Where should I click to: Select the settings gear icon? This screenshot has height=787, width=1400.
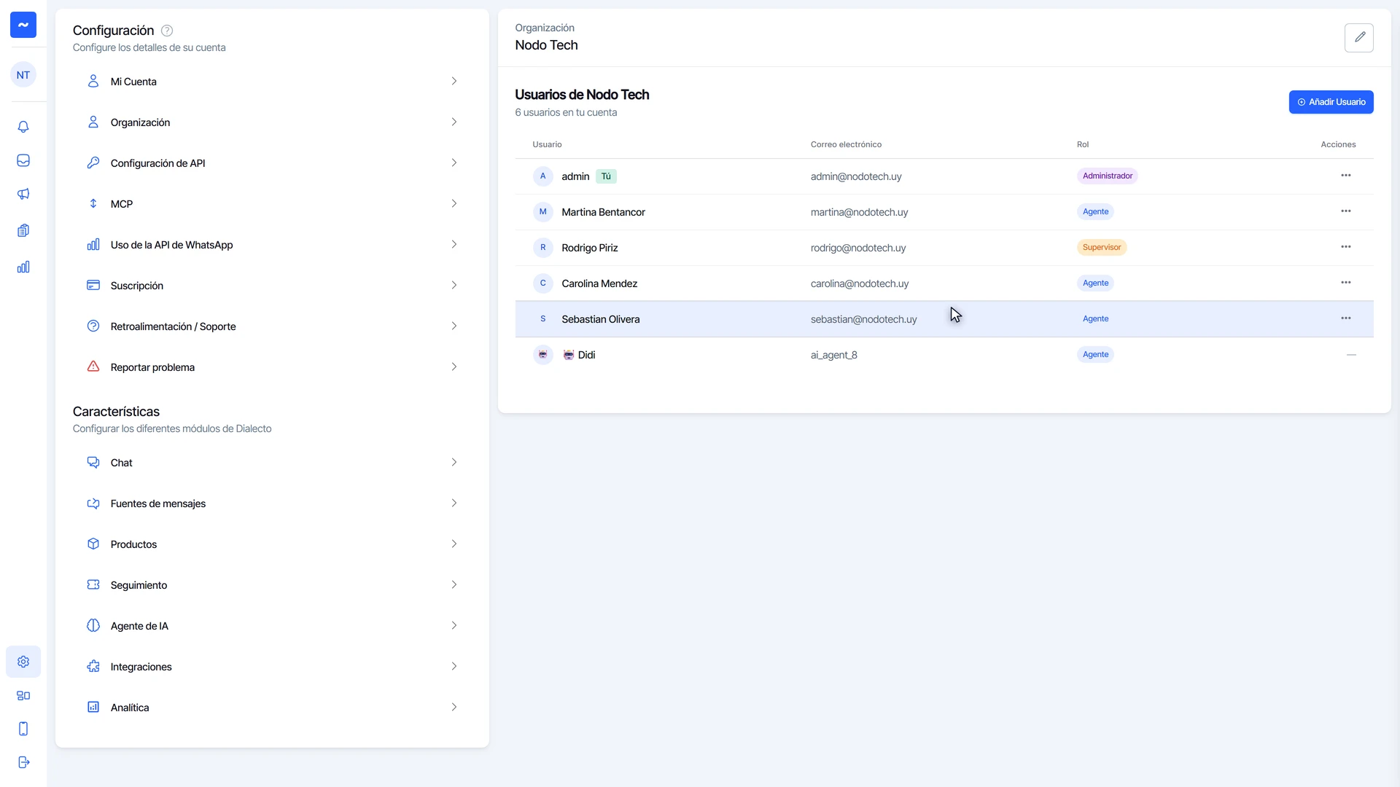[23, 662]
